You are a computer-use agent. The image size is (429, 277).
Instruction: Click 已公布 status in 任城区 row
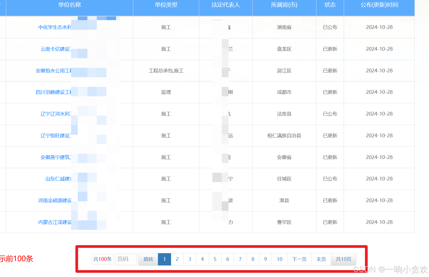(x=330, y=179)
